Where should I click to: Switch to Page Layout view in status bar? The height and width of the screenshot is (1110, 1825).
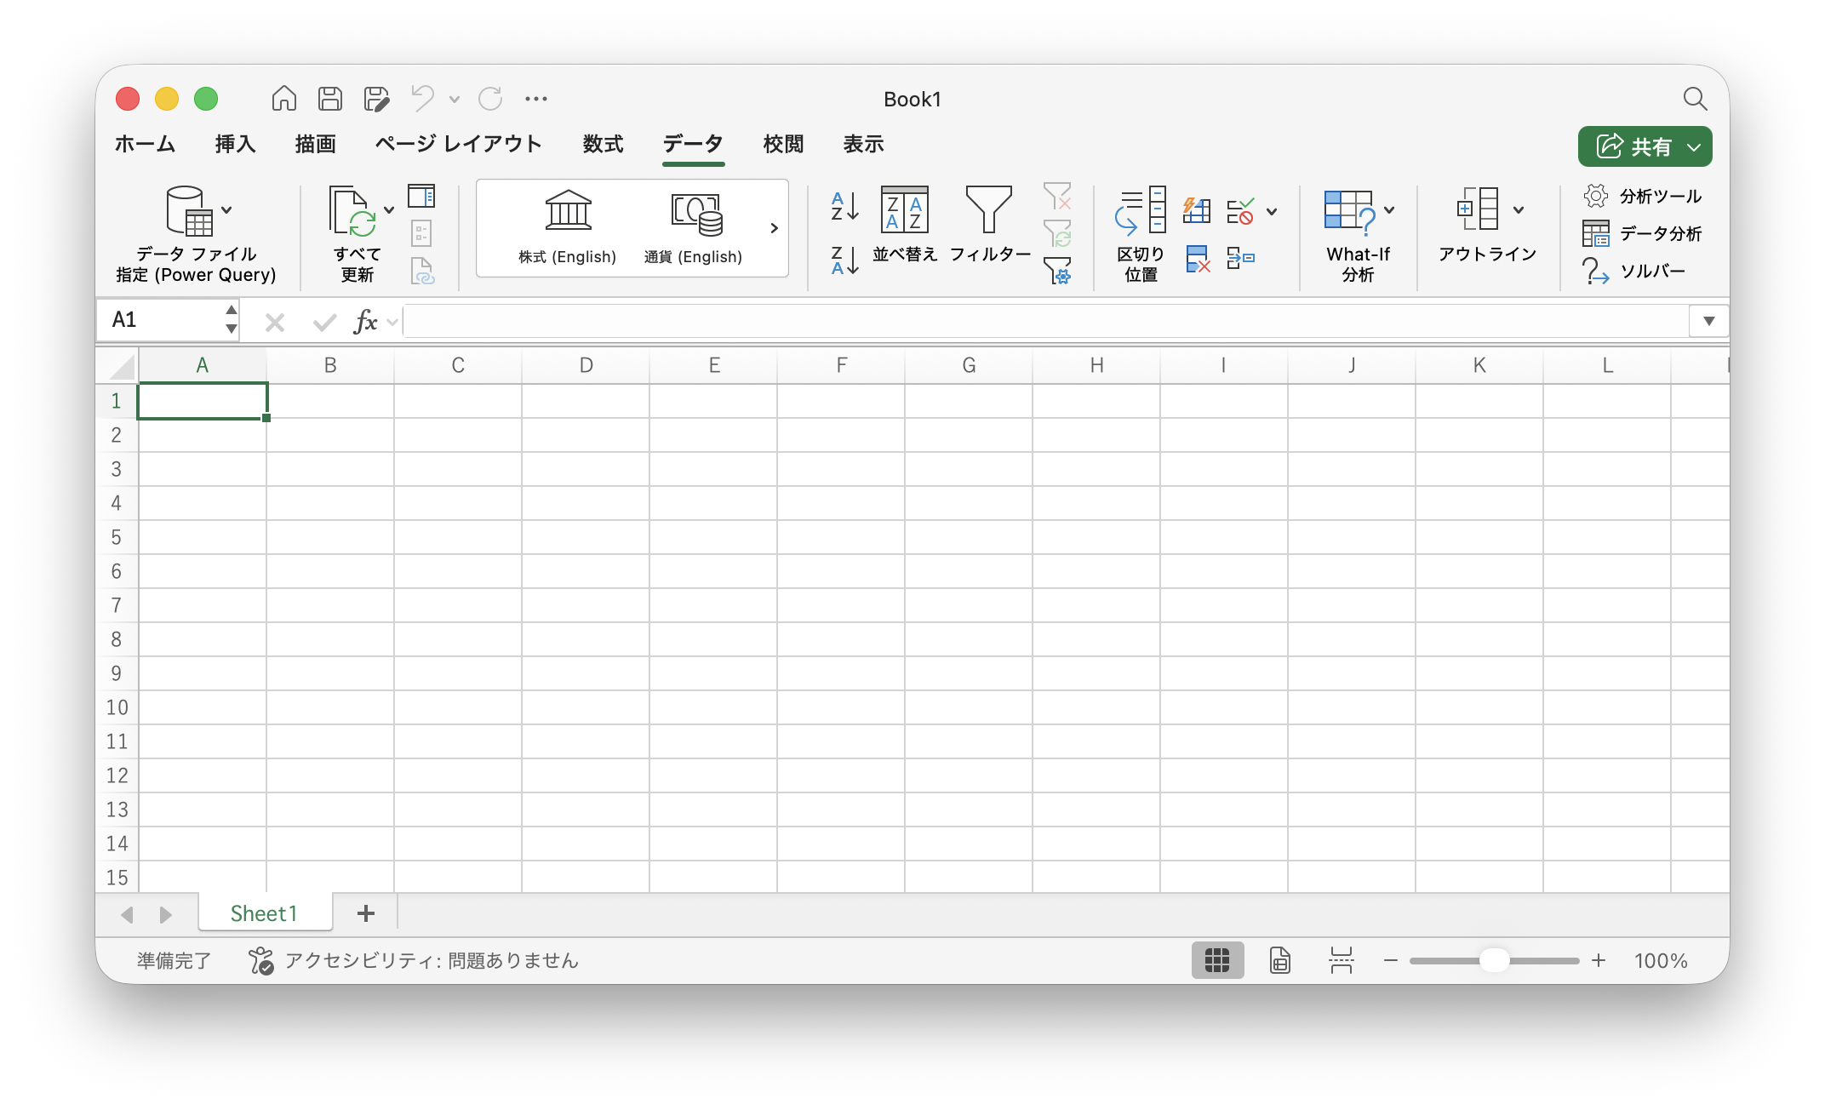(1280, 960)
